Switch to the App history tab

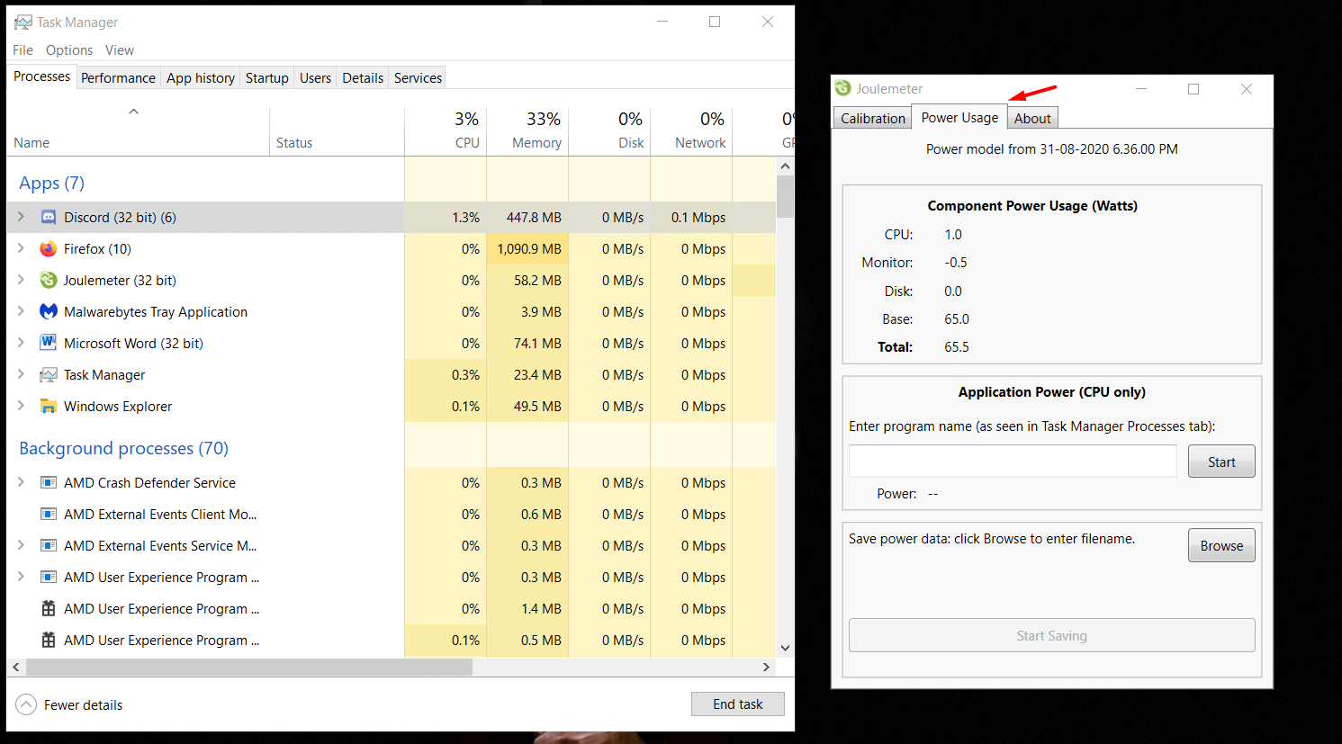(201, 78)
